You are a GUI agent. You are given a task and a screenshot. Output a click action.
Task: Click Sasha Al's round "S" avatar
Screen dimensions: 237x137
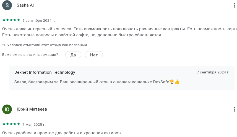pyautogui.click(x=7, y=5)
